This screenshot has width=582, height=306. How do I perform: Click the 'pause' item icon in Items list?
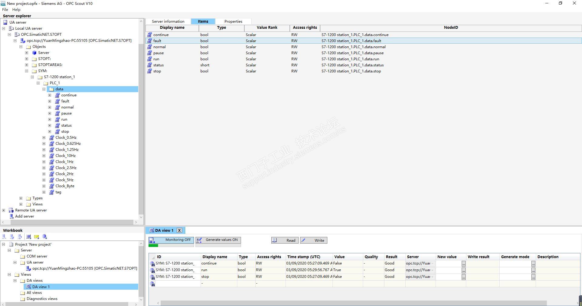click(x=149, y=53)
